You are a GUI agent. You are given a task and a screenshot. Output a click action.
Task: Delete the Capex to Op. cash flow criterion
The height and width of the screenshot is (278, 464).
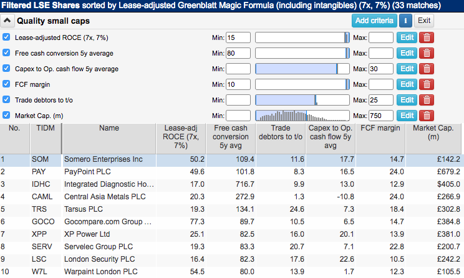(x=427, y=69)
